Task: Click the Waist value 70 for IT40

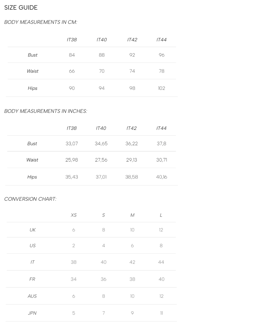Action: (x=102, y=71)
